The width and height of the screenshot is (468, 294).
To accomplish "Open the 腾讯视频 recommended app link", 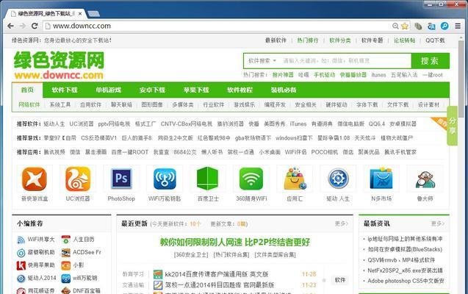I will [x=54, y=152].
